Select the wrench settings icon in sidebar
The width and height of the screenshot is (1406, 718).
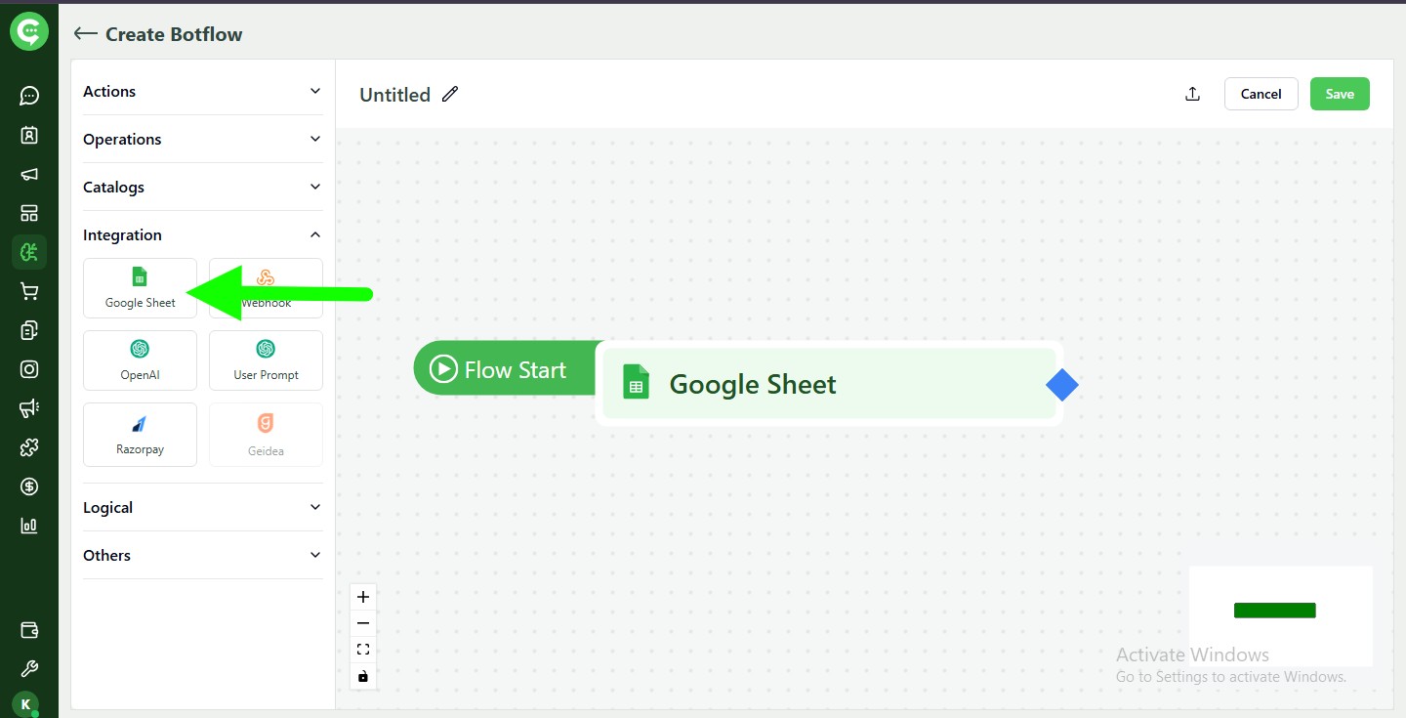tap(29, 668)
